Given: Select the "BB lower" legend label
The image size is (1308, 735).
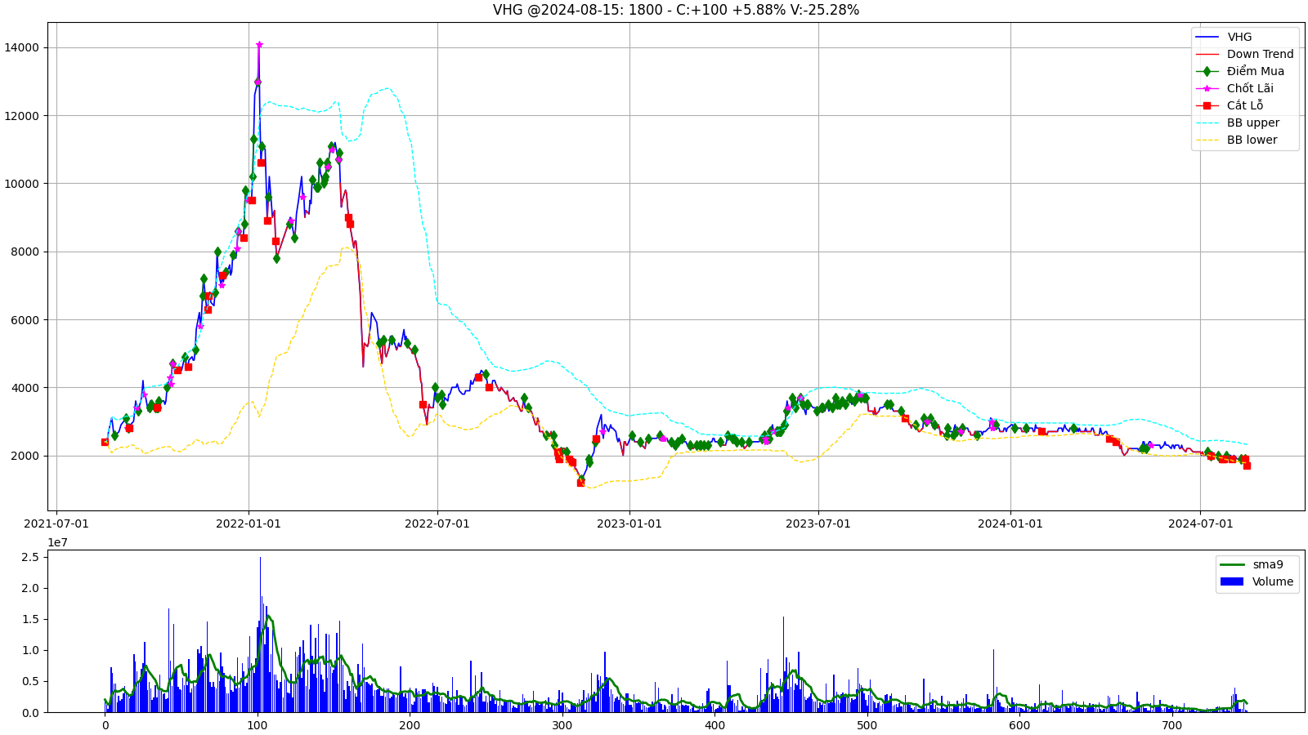Looking at the screenshot, I should pyautogui.click(x=1252, y=140).
